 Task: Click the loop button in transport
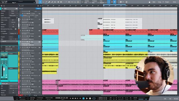94,98
